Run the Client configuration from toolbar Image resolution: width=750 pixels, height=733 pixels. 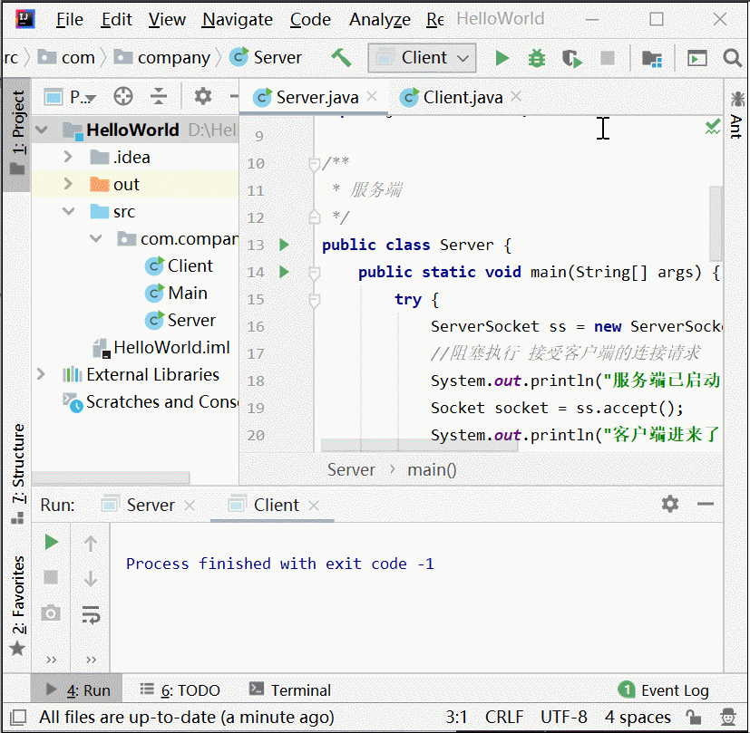(x=502, y=58)
